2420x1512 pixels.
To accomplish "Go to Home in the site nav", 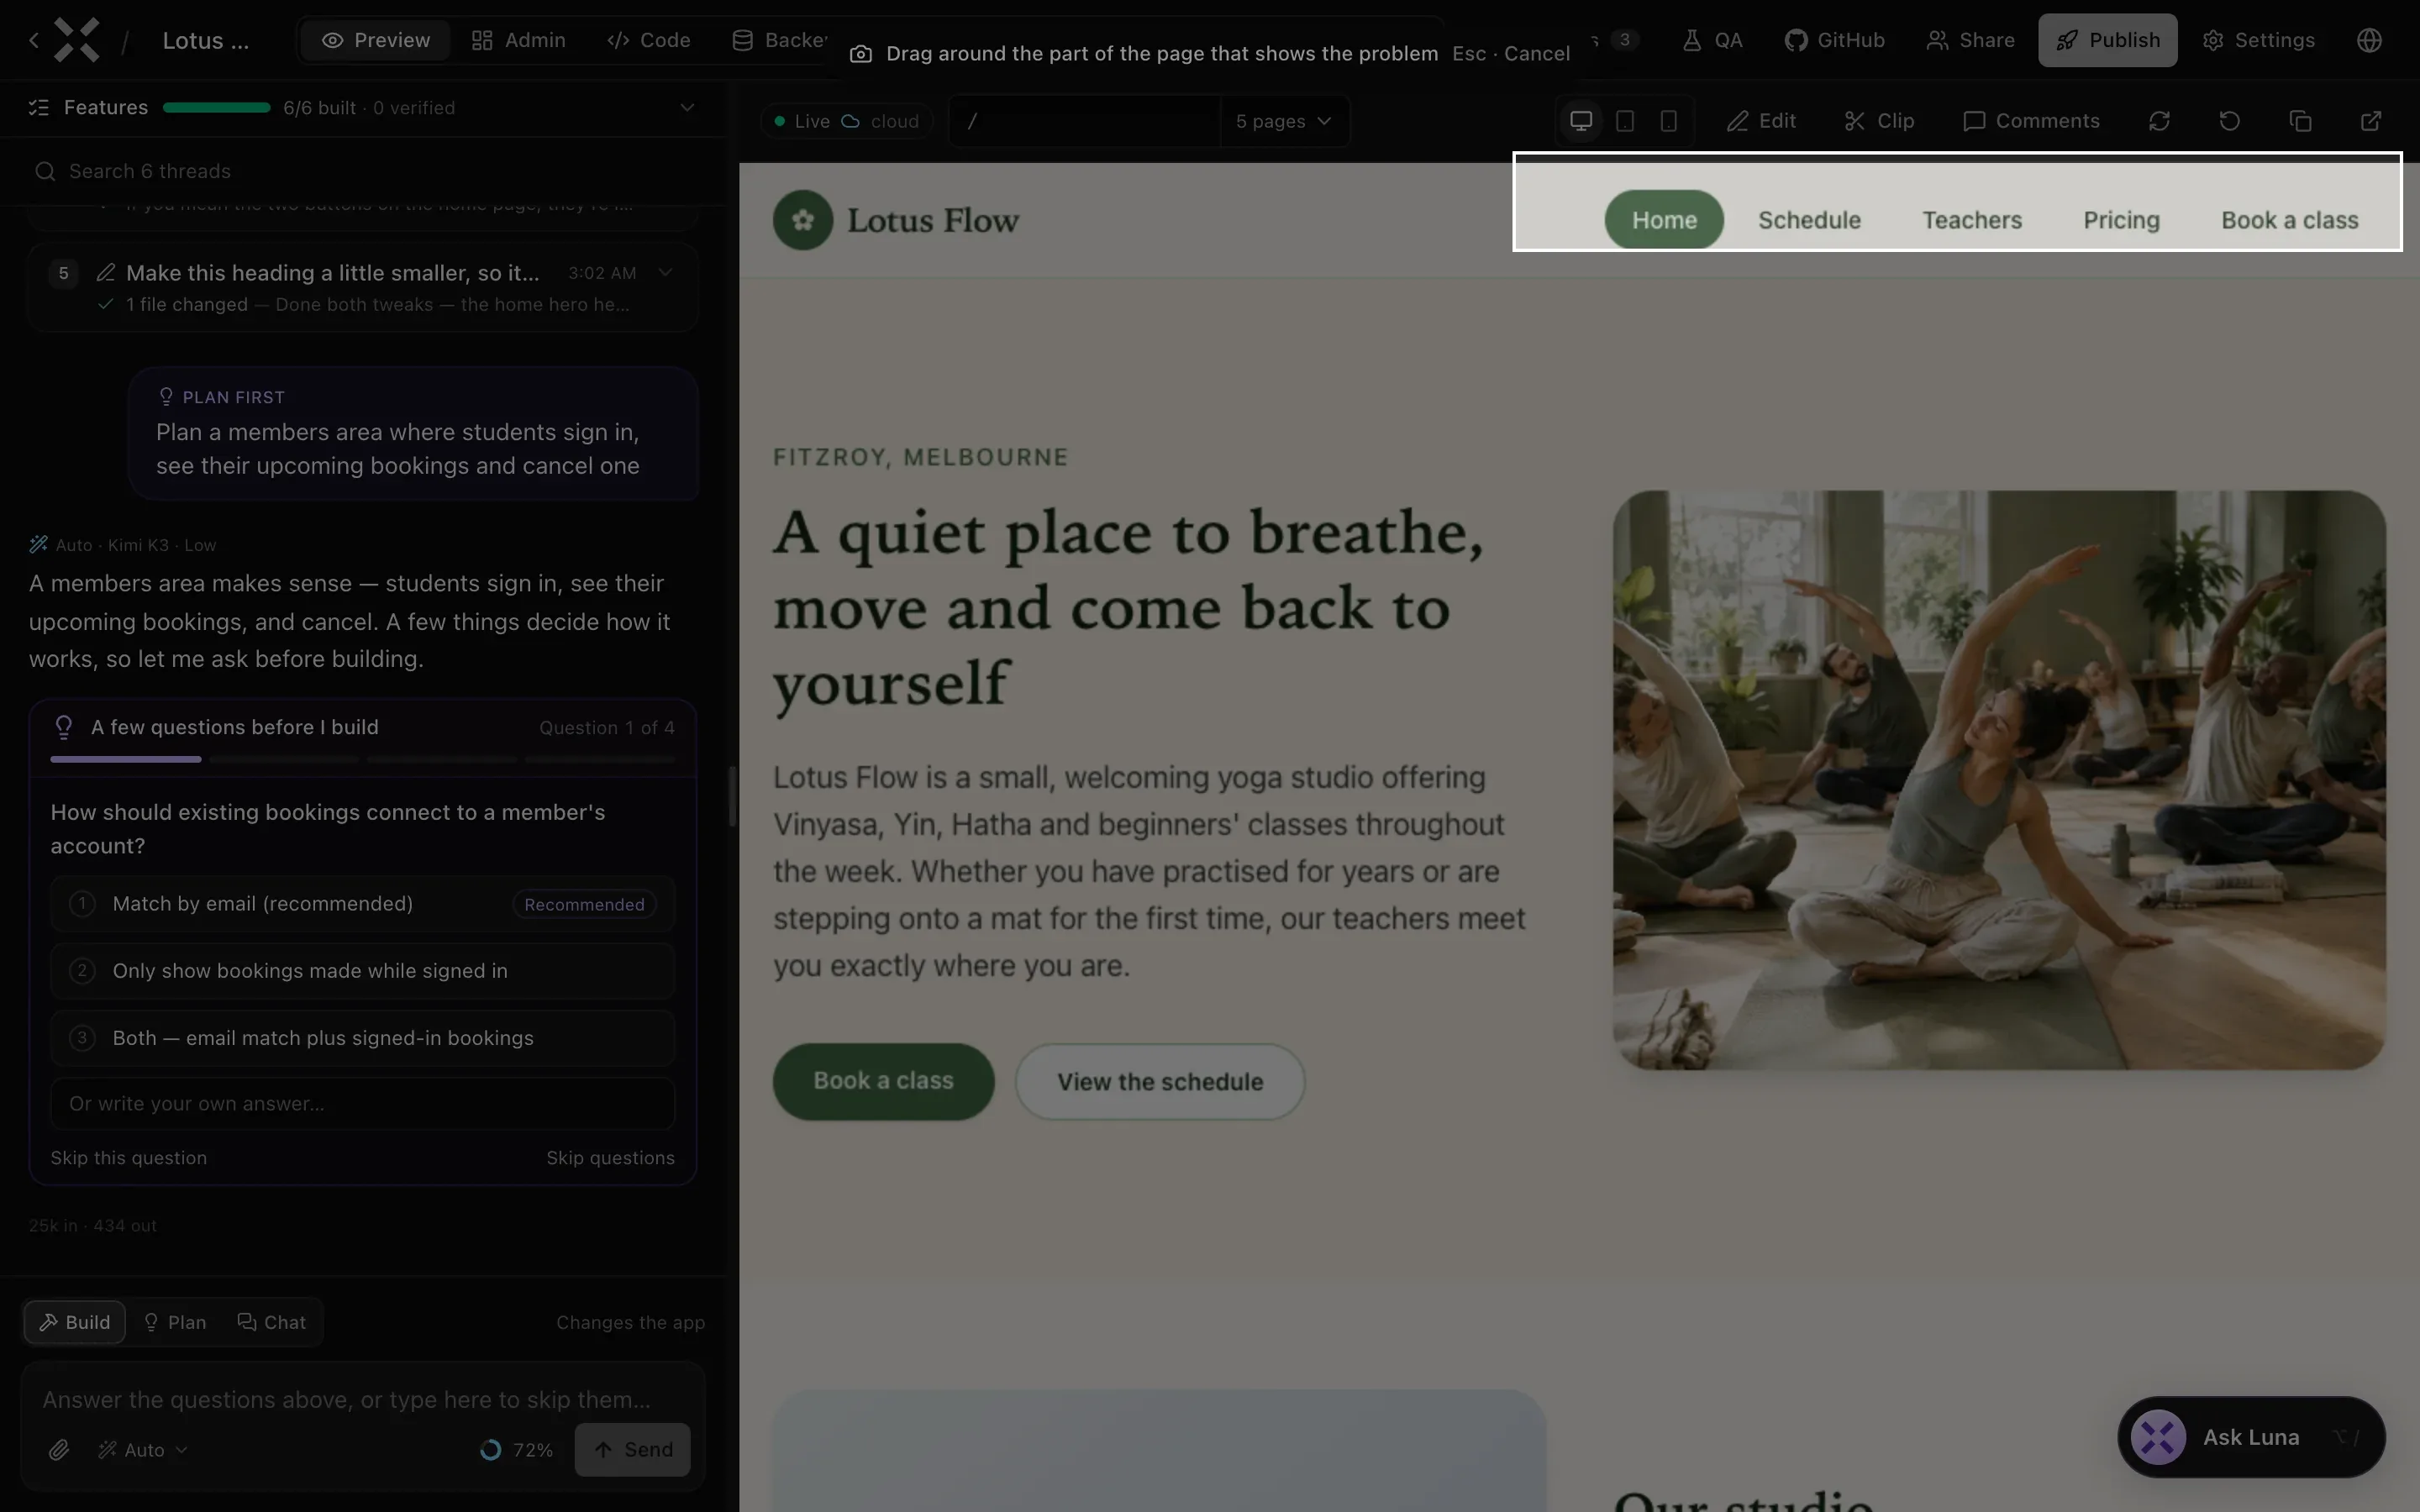I will 1664,220.
